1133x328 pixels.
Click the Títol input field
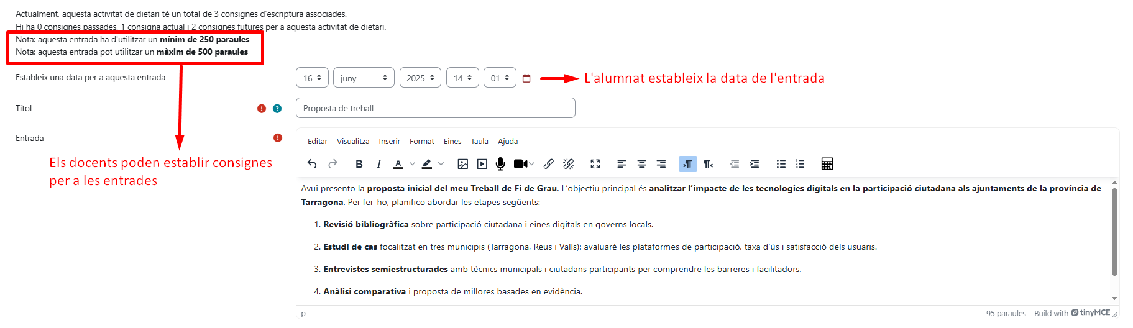(435, 108)
